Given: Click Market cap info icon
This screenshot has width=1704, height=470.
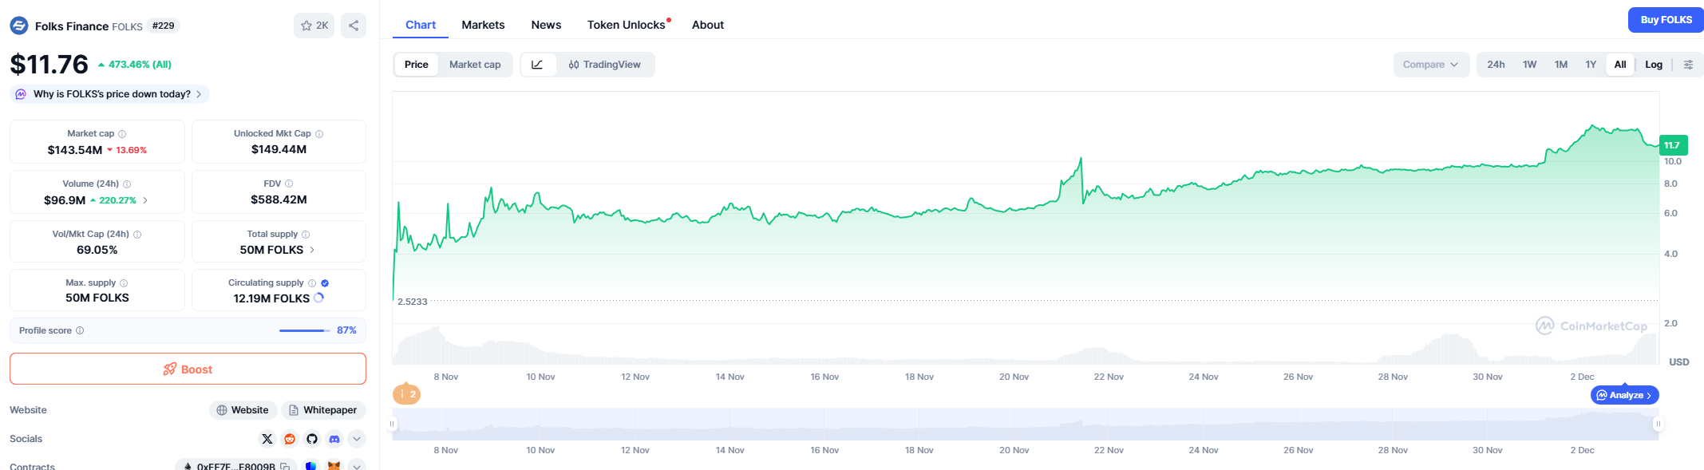Looking at the screenshot, I should 122,134.
